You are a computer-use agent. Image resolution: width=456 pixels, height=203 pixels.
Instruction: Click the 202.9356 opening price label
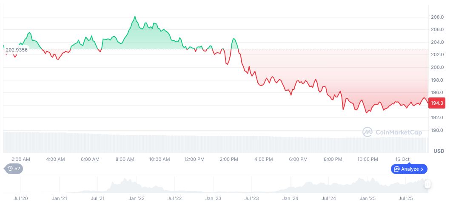click(x=17, y=50)
